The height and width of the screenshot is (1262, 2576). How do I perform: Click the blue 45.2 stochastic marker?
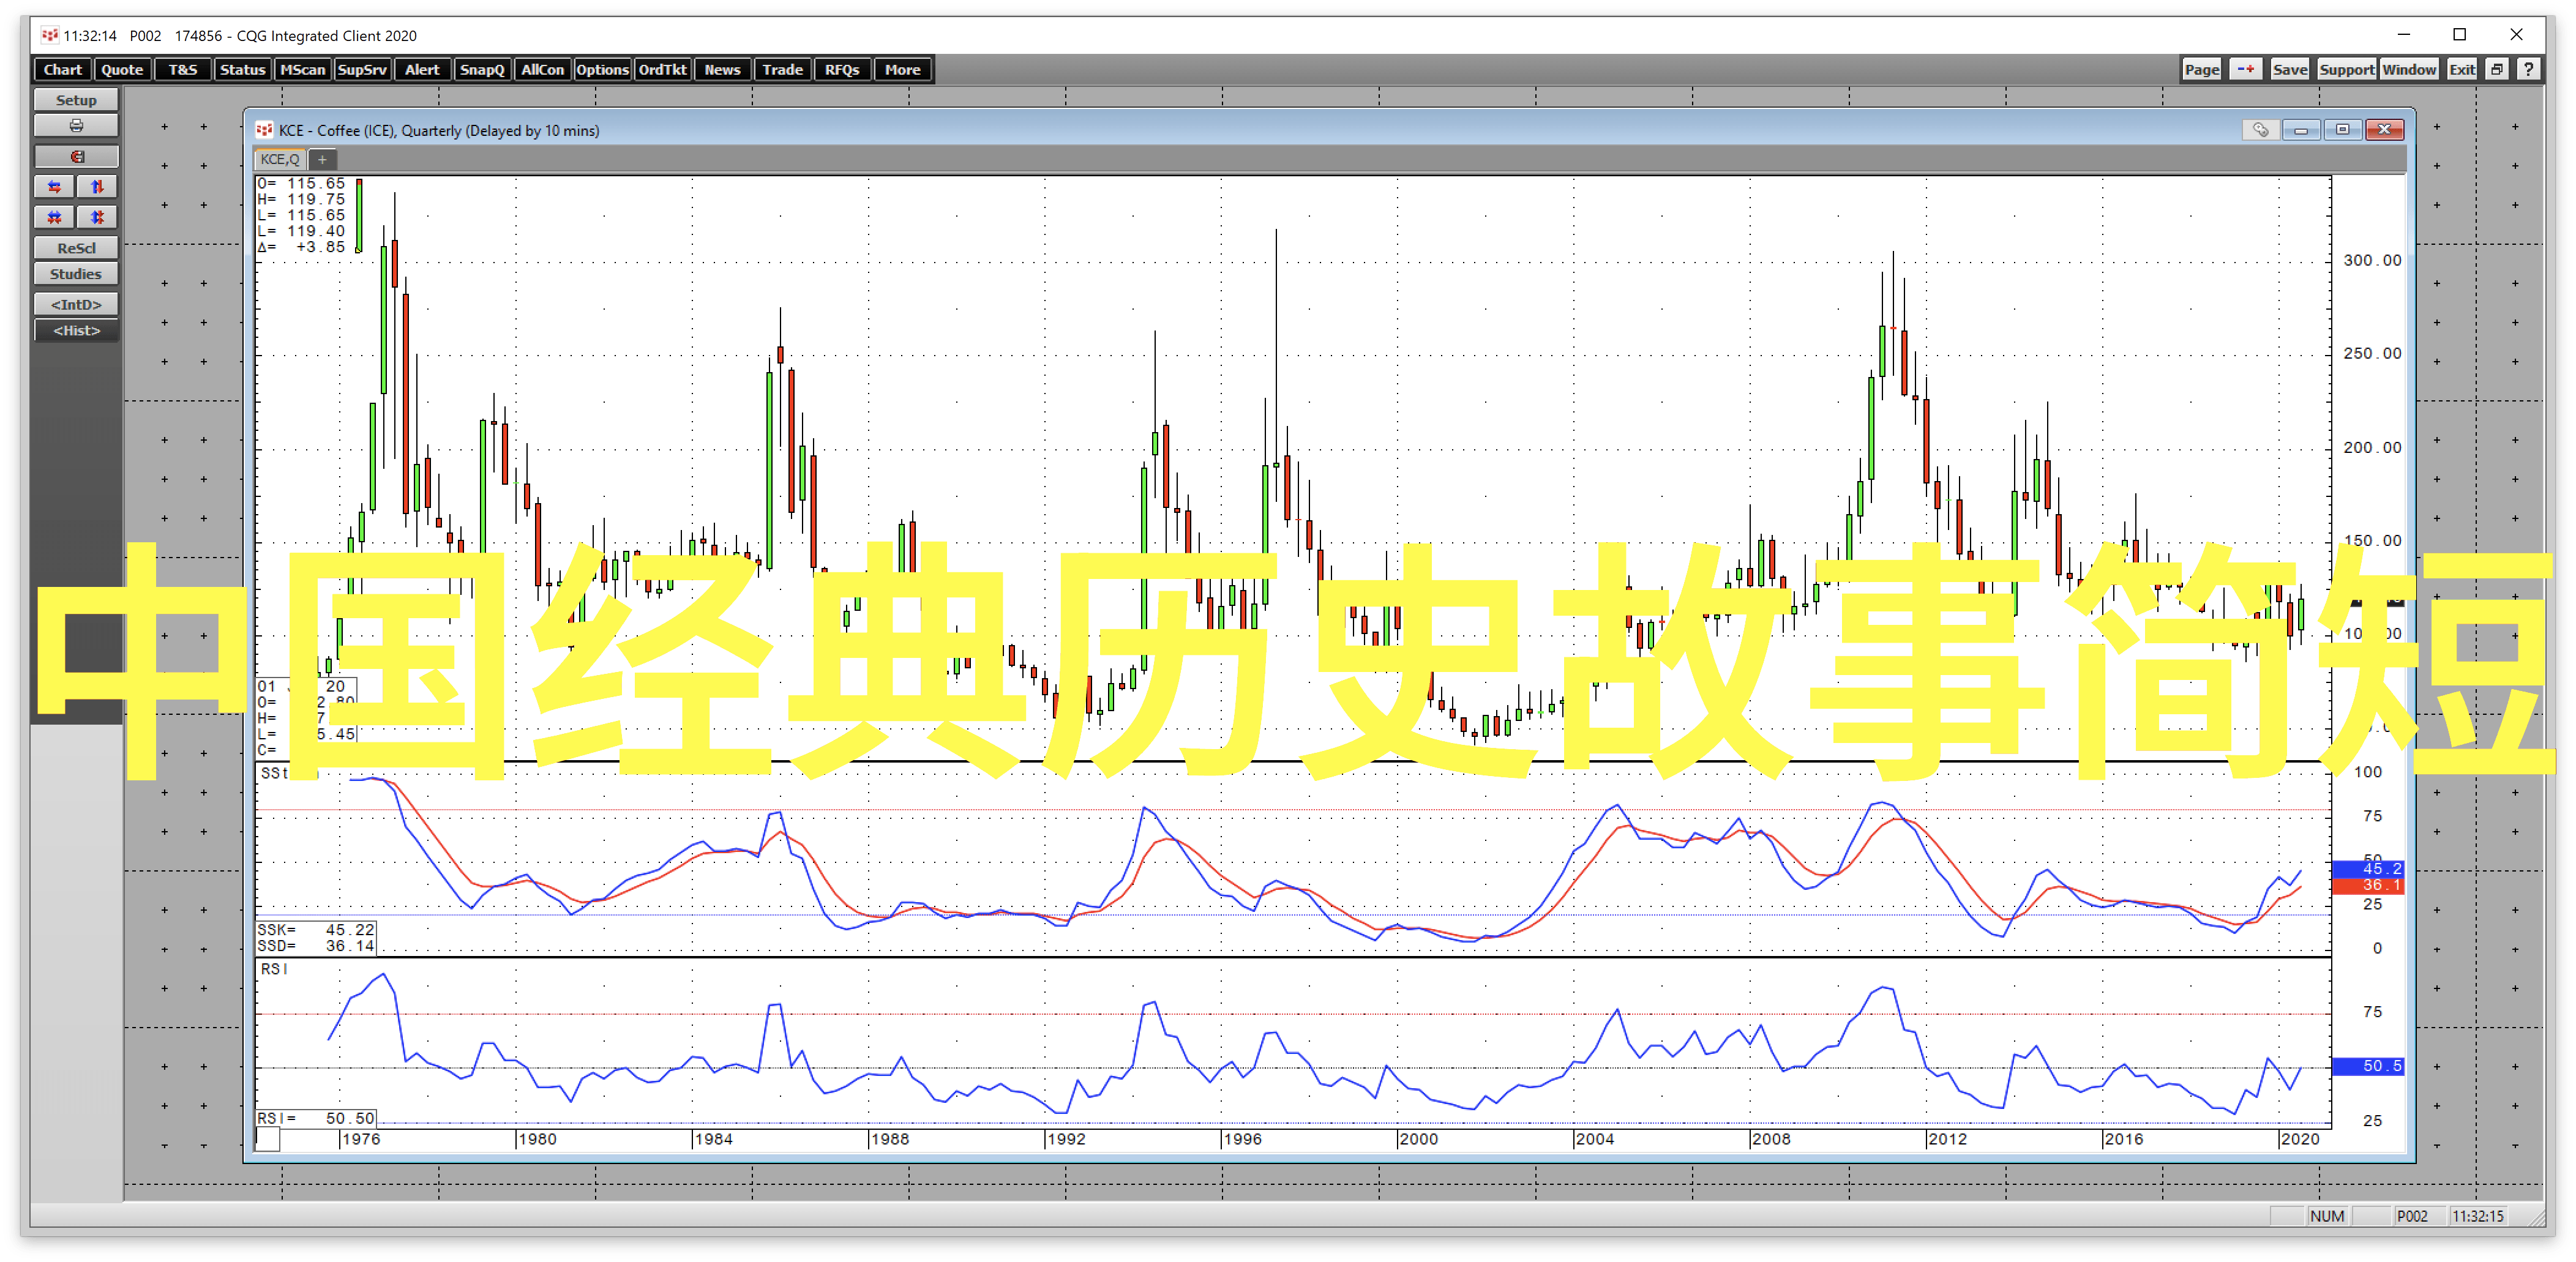pos(2368,869)
